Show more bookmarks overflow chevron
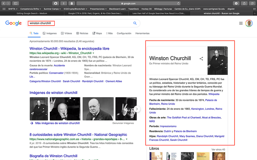Image resolution: width=257 pixels, height=160 pixels. (254, 9)
